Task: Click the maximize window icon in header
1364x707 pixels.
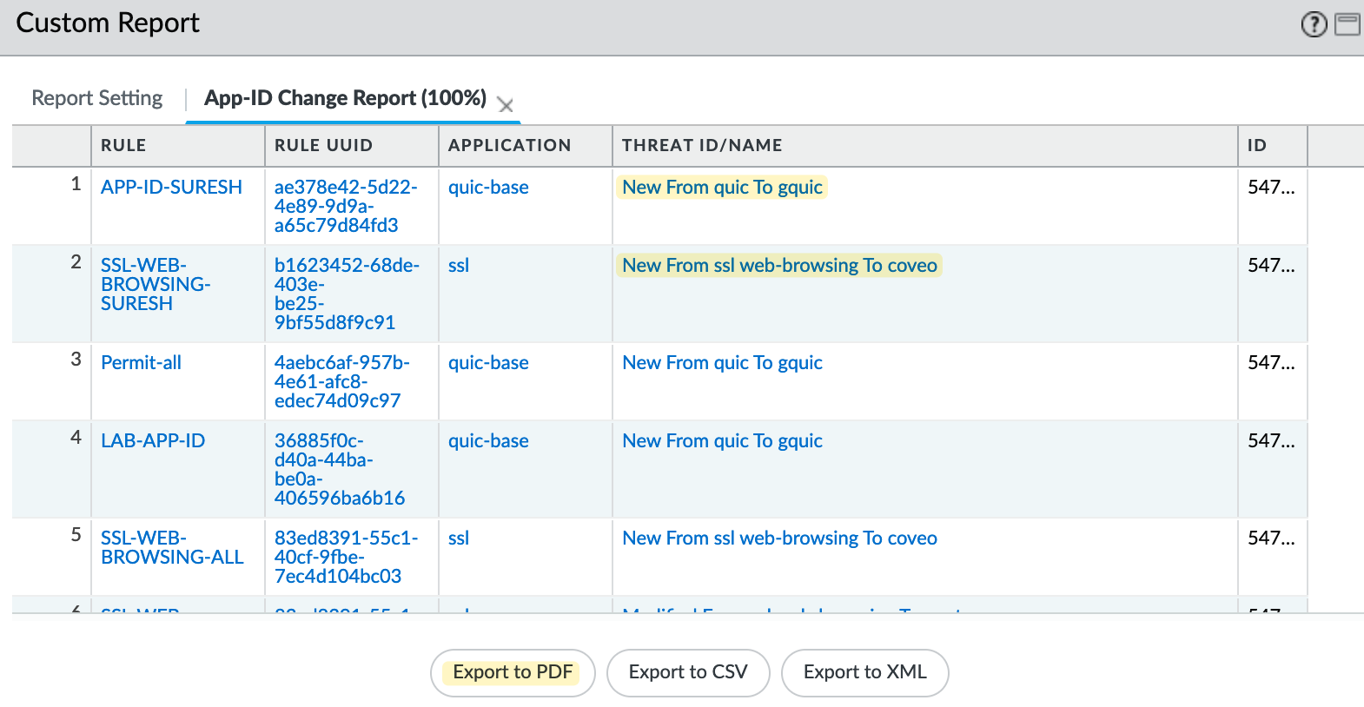Action: point(1347,24)
